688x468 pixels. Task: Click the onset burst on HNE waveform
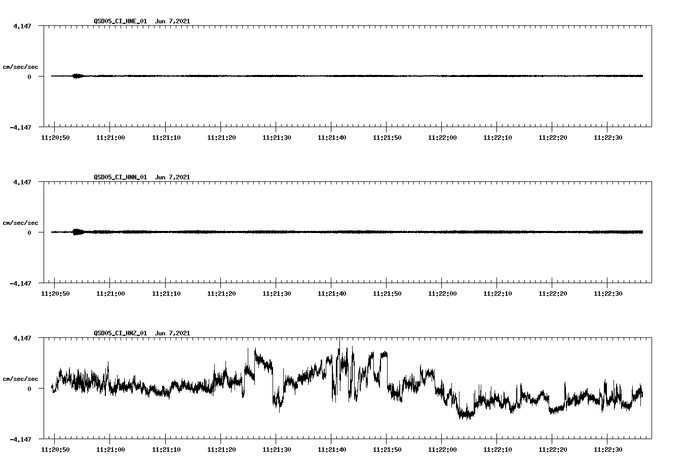pos(77,76)
